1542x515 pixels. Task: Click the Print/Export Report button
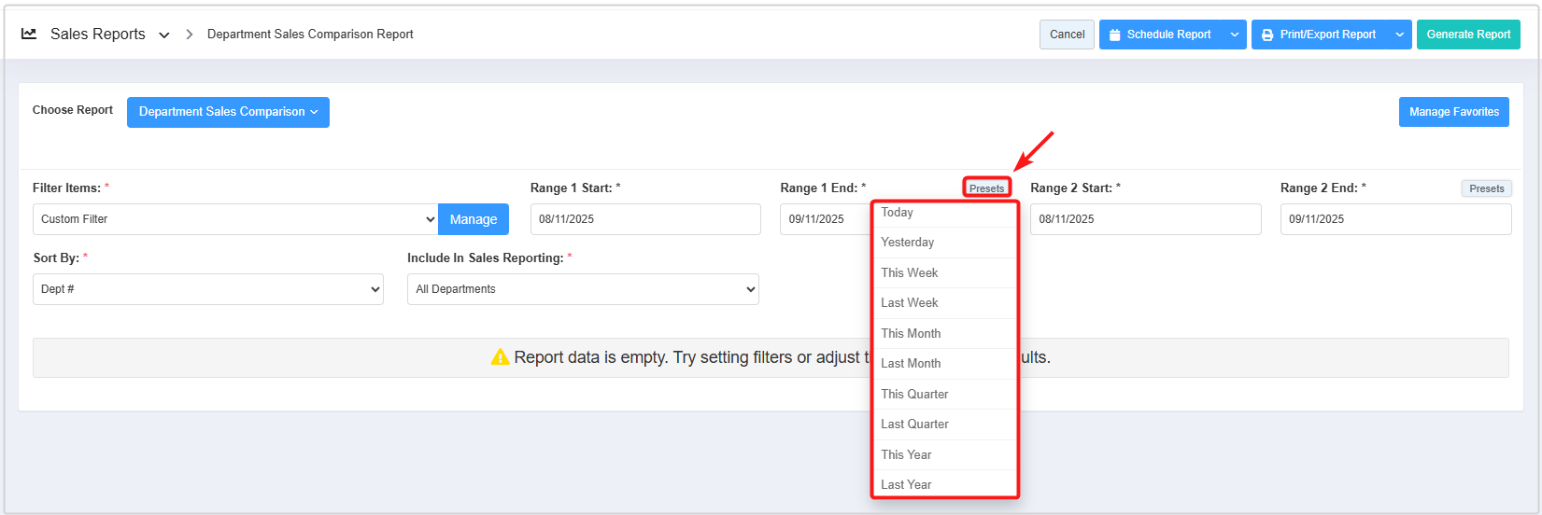click(x=1318, y=35)
